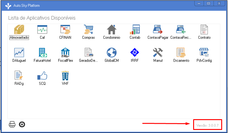
Task: Click the Versão: 3.0.0.7 label
Action: 208,125
